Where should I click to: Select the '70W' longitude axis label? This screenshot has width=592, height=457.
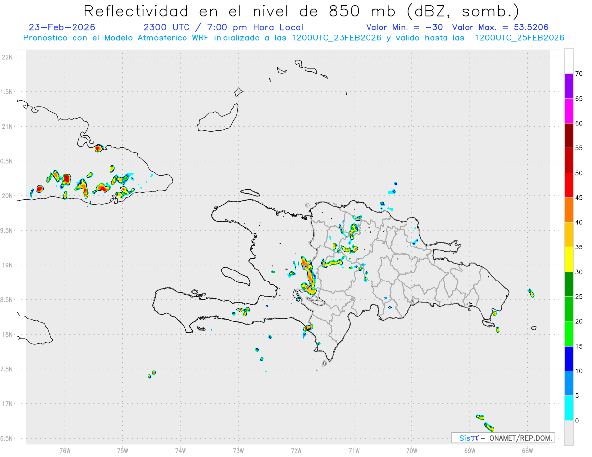412,450
